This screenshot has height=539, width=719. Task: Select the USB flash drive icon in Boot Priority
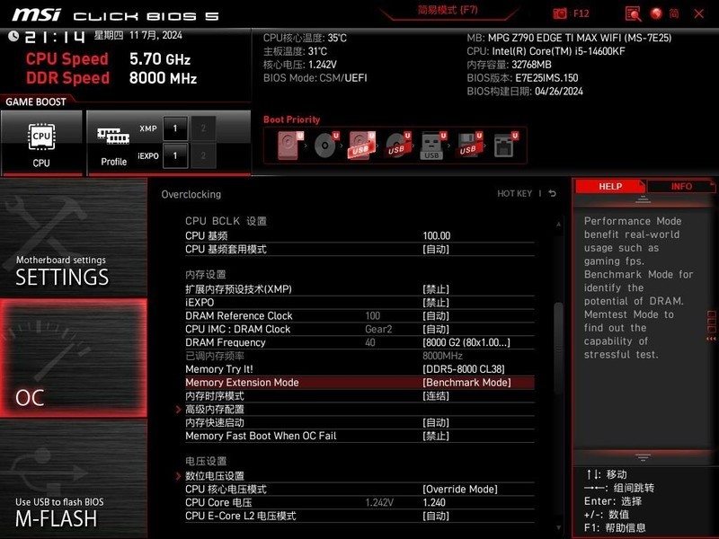tap(431, 146)
